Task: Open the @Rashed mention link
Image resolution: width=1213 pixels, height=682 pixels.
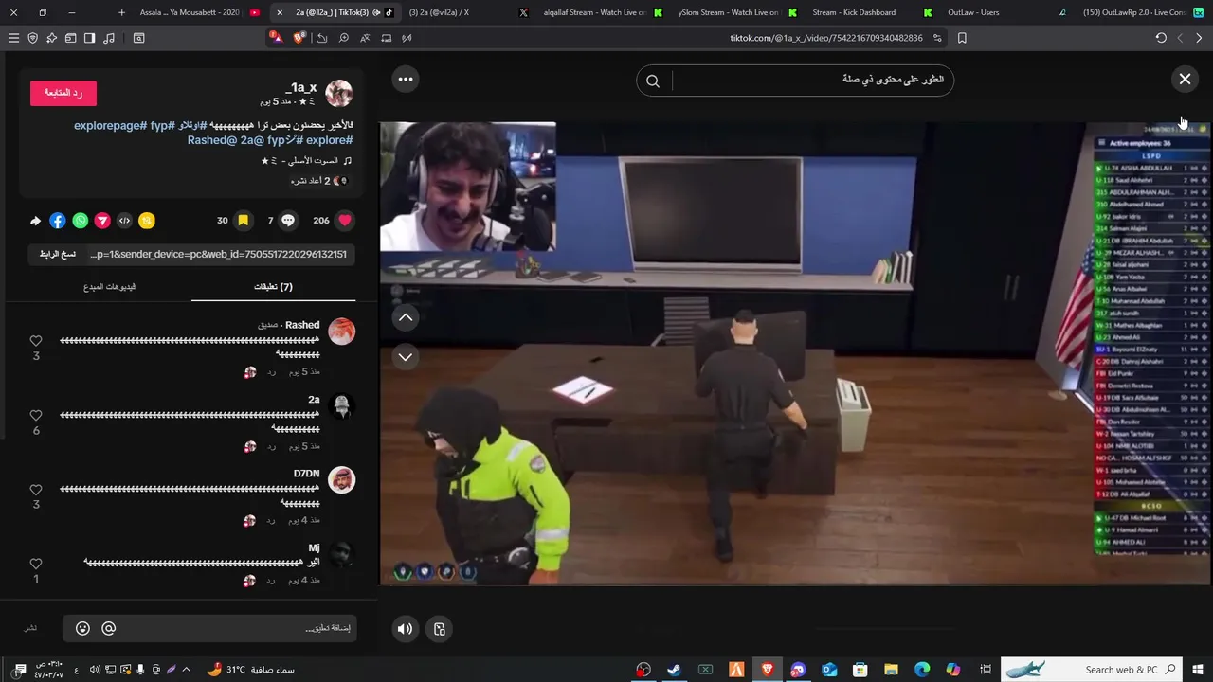Action: click(212, 140)
